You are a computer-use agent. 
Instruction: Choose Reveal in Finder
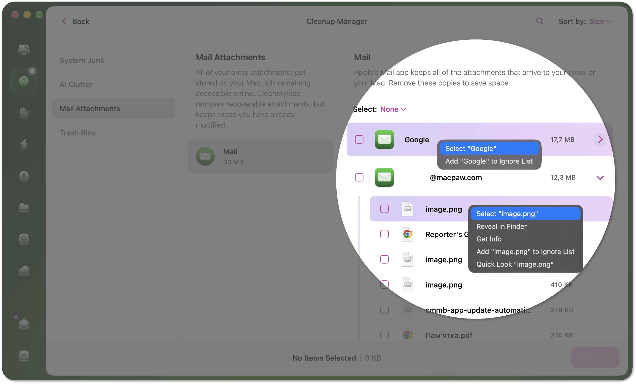click(525, 226)
